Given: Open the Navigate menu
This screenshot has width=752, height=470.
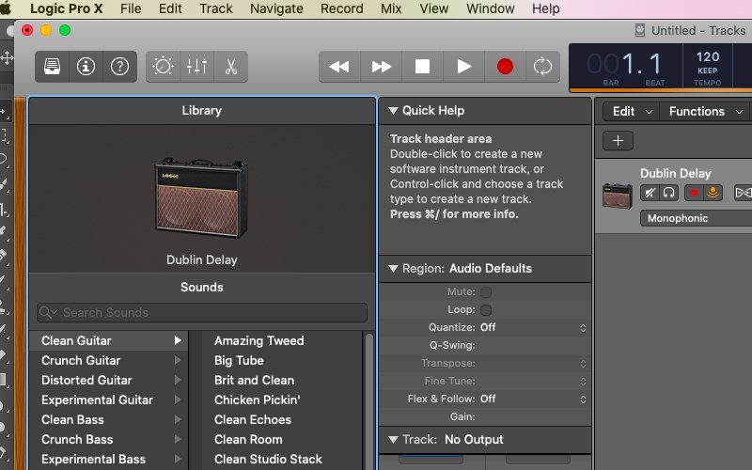Looking at the screenshot, I should (276, 8).
